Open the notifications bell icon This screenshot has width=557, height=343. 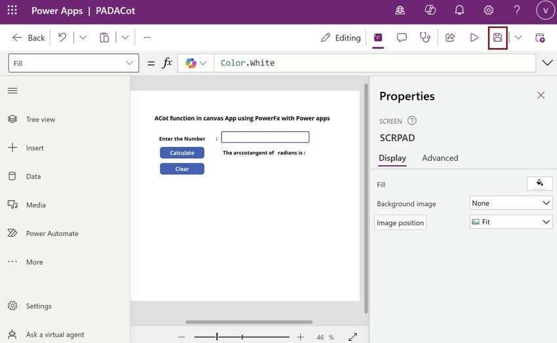point(459,10)
